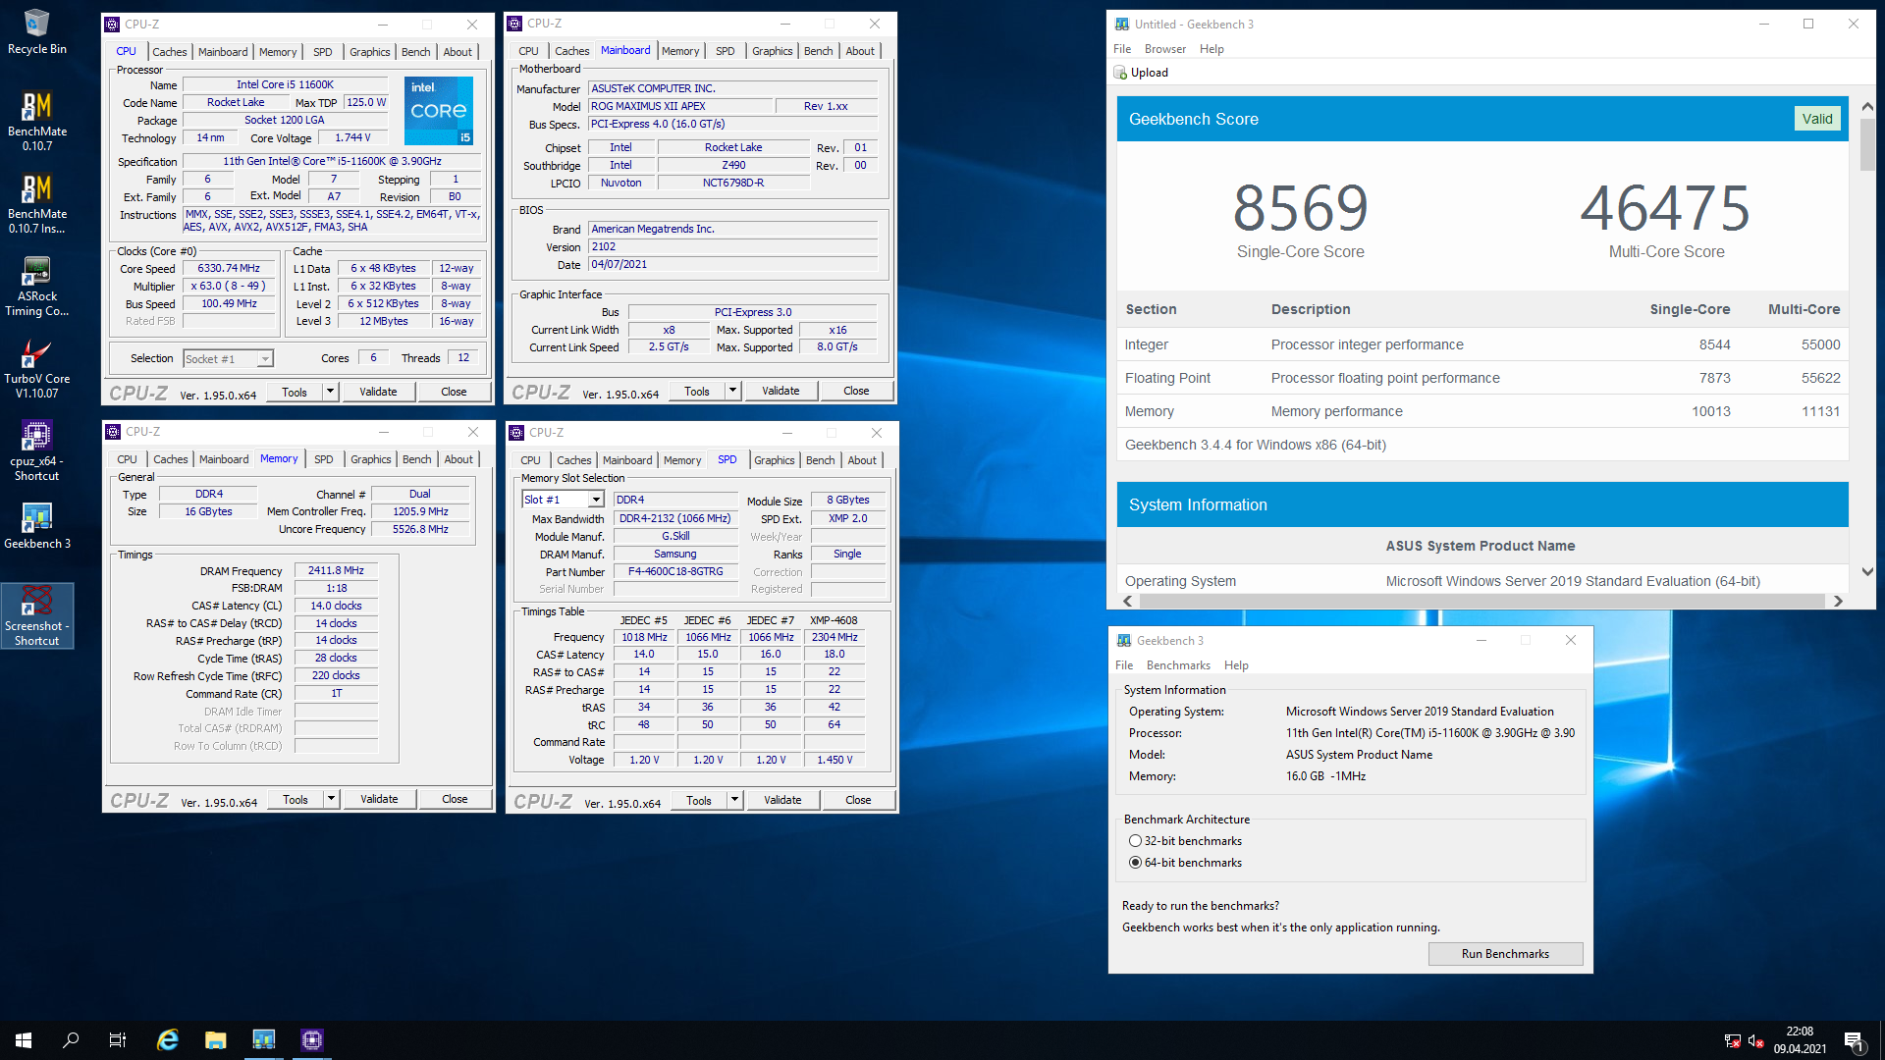Open the Caches tab in CPU window

click(170, 52)
